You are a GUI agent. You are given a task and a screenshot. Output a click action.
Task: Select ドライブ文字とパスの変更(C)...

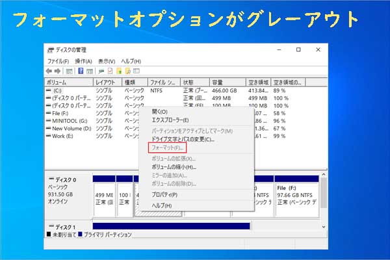(x=183, y=139)
